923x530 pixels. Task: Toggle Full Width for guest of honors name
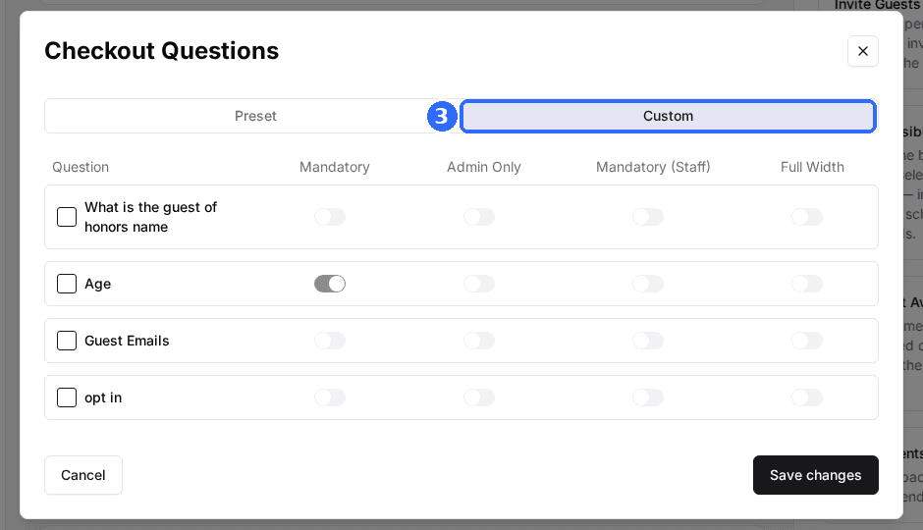pos(807,217)
